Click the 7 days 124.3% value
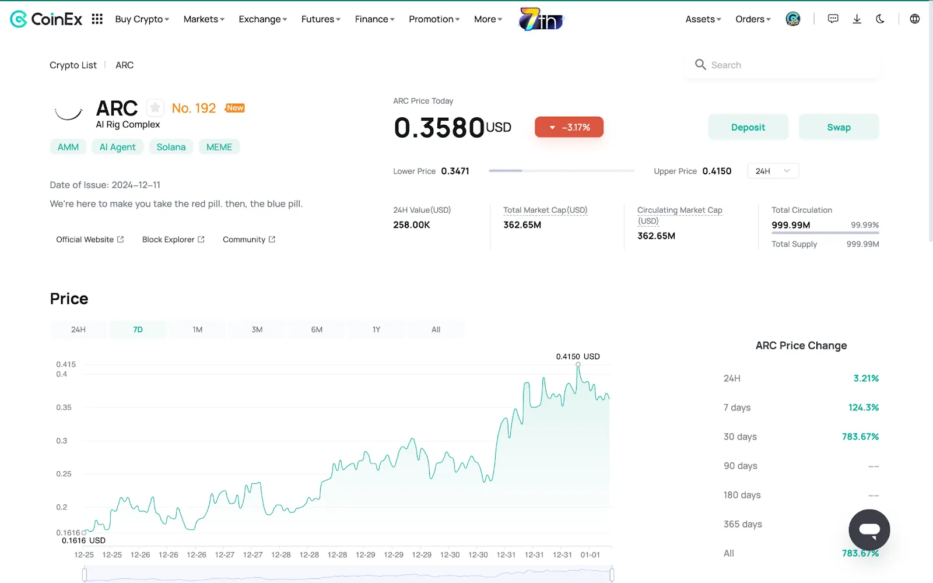This screenshot has height=583, width=933. (x=864, y=408)
